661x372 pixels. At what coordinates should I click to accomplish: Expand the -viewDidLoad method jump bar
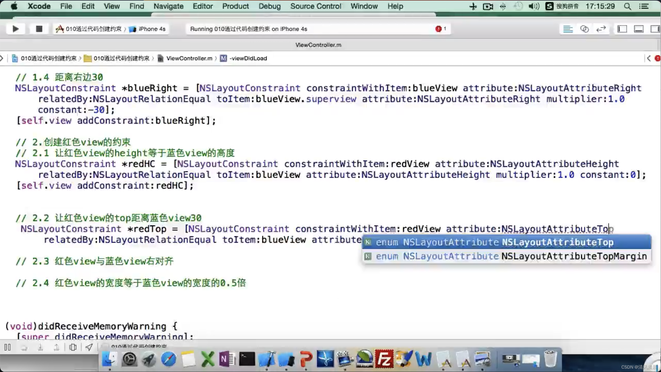tap(248, 58)
